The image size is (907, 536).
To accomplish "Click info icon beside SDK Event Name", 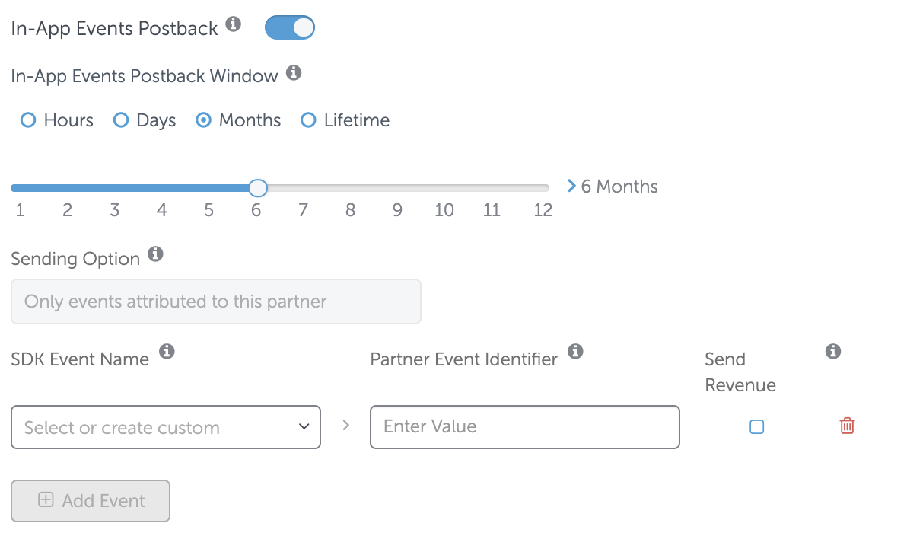I will coord(167,351).
